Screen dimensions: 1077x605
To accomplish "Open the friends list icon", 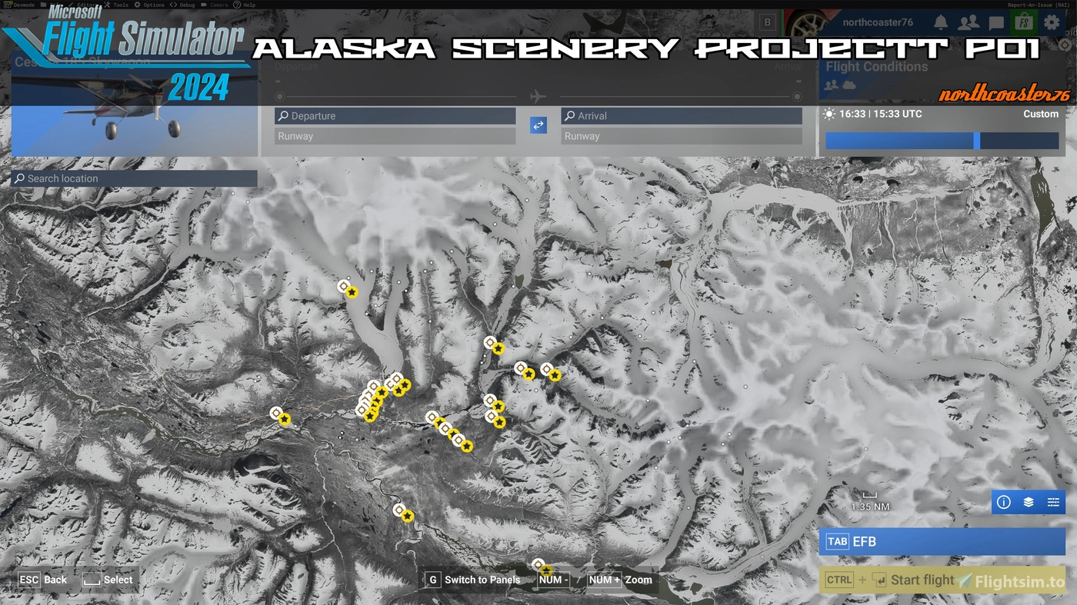I will tap(967, 22).
